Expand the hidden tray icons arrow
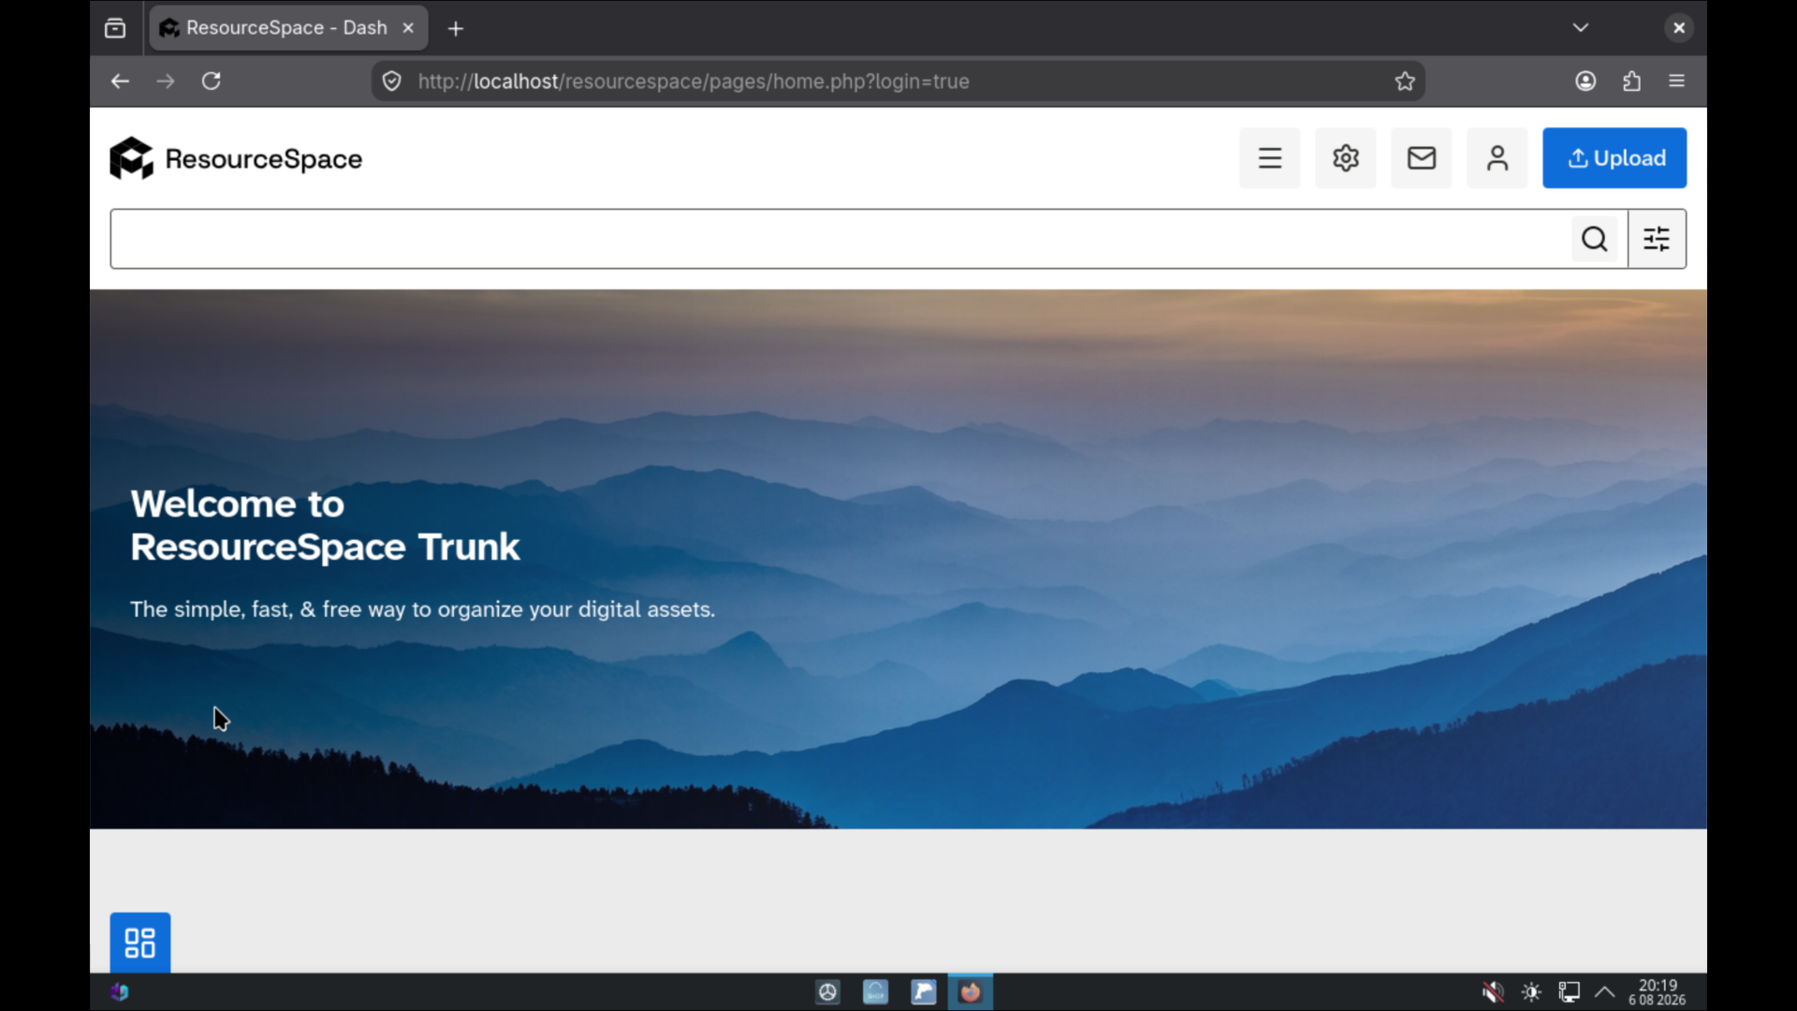1797x1011 pixels. [1604, 992]
